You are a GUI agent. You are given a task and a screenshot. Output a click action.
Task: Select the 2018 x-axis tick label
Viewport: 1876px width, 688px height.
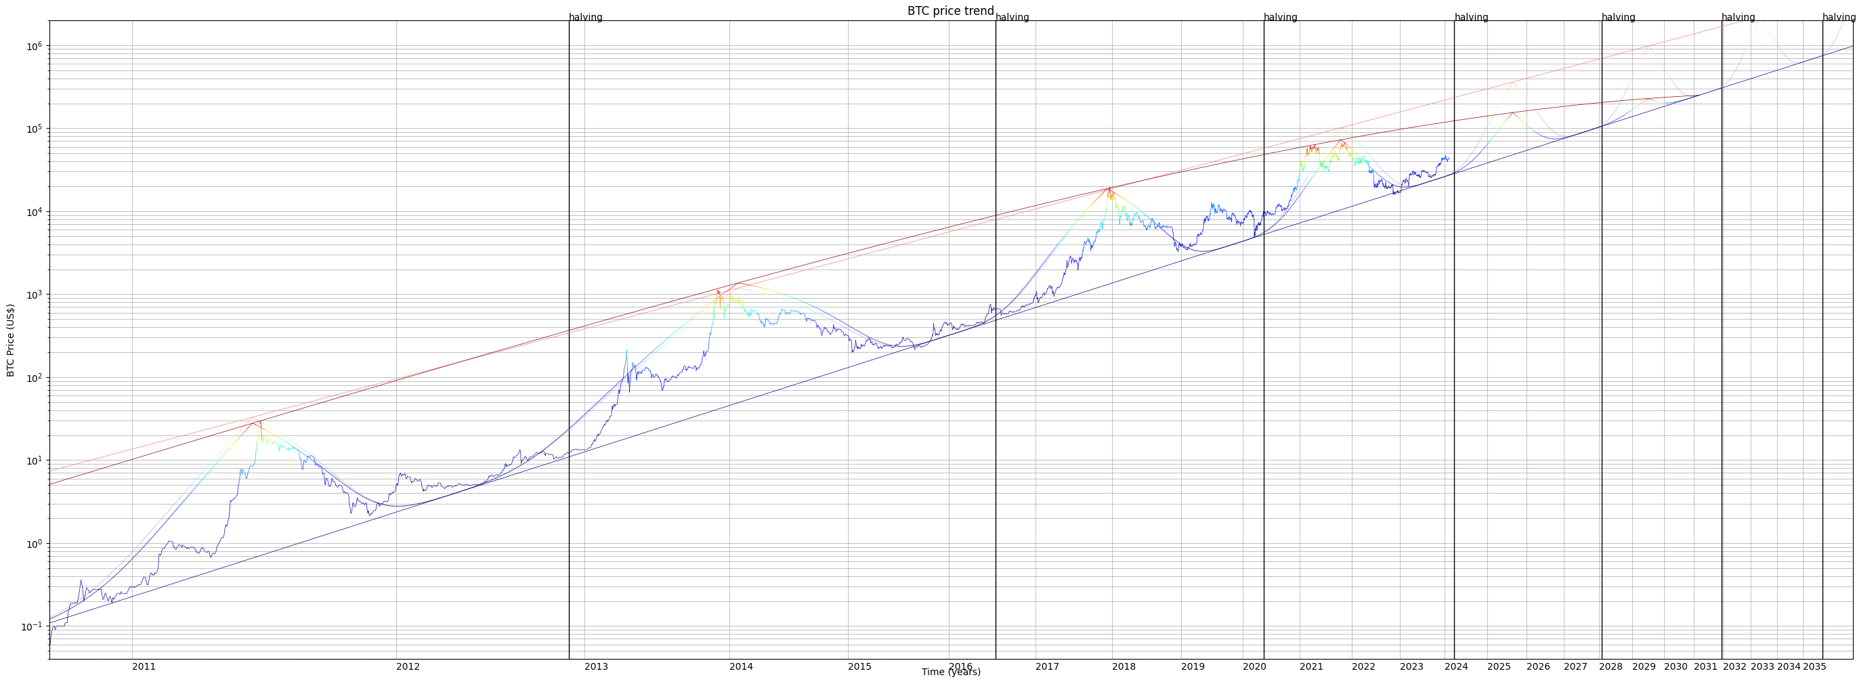[1124, 666]
